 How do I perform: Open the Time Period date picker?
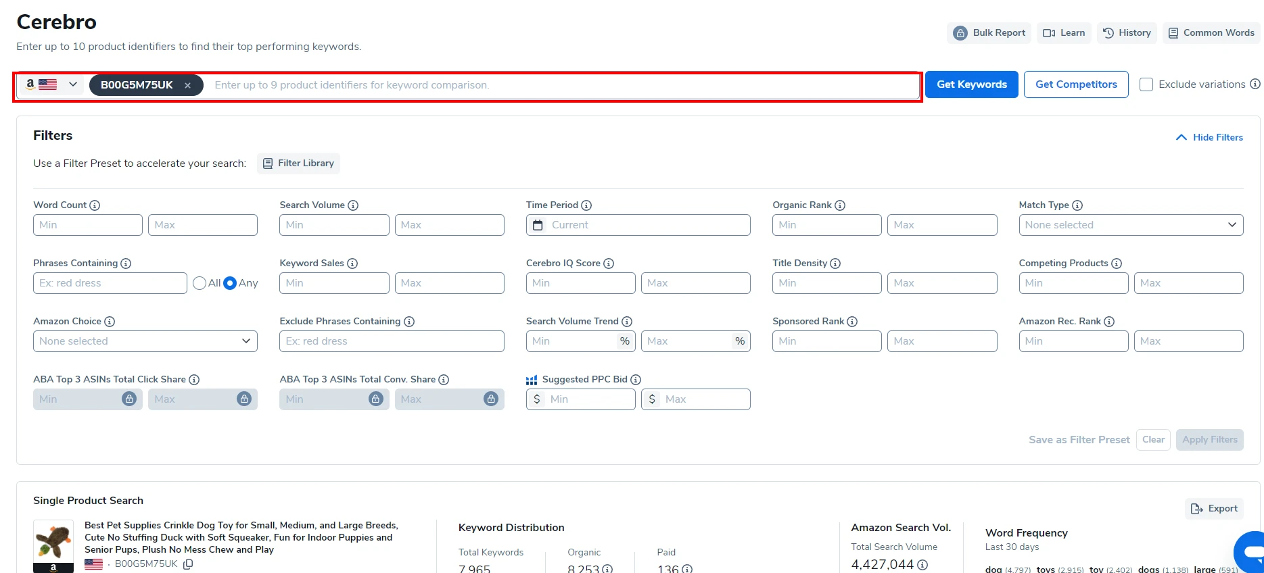pos(638,225)
